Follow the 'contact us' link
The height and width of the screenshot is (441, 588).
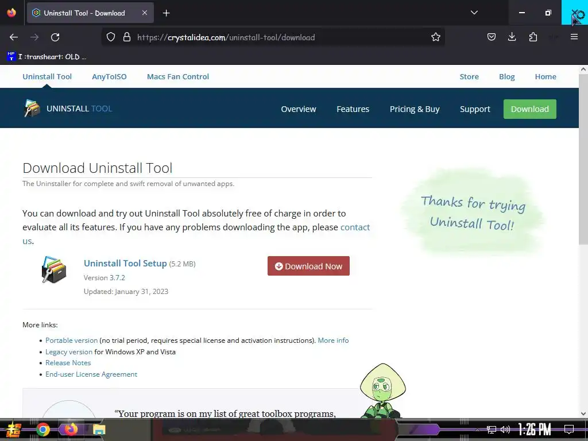(x=355, y=227)
